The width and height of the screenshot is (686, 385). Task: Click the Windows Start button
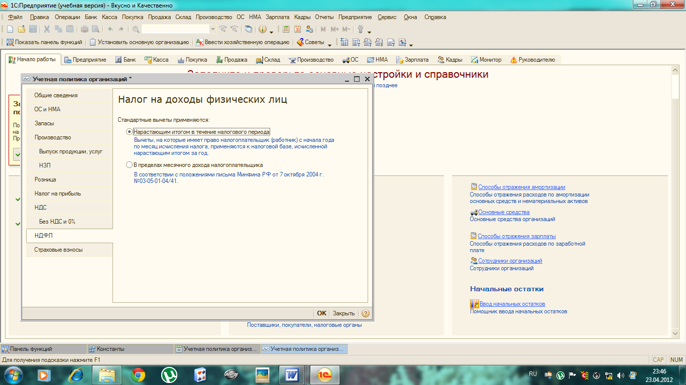13,374
